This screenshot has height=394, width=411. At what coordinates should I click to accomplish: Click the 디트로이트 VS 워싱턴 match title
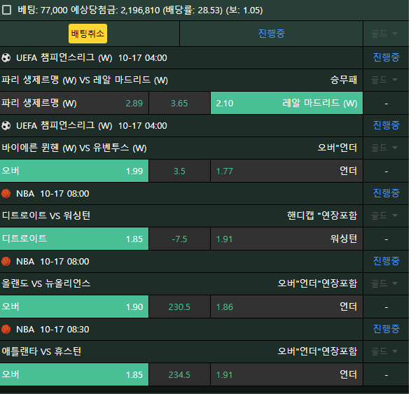tap(46, 216)
